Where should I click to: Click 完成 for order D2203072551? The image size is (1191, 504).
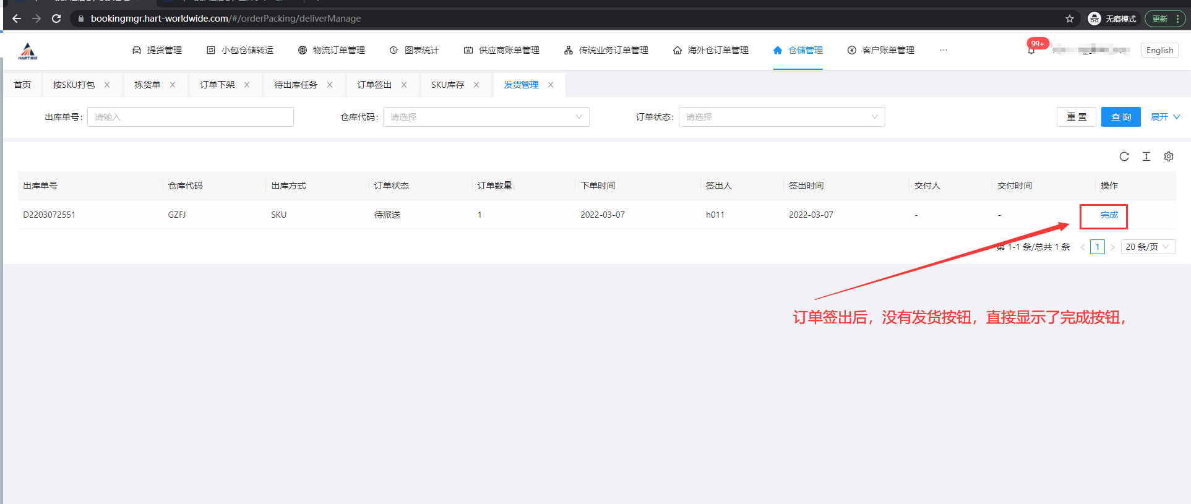[1109, 215]
